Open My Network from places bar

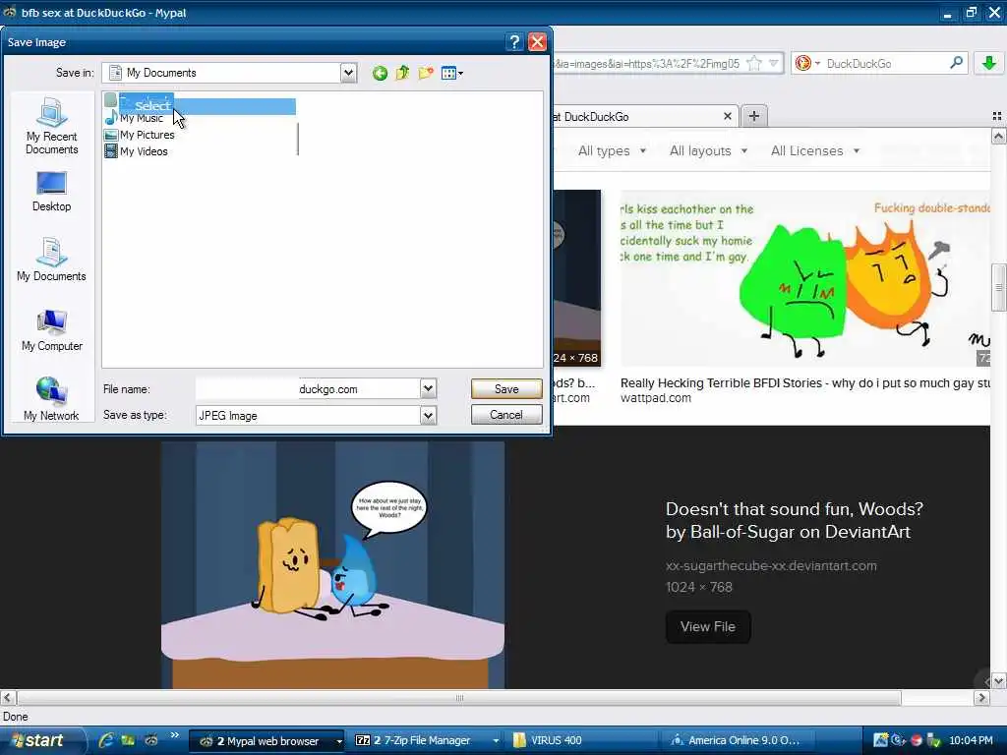pos(51,399)
